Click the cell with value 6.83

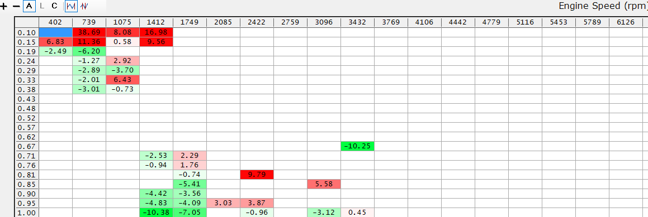[x=55, y=42]
